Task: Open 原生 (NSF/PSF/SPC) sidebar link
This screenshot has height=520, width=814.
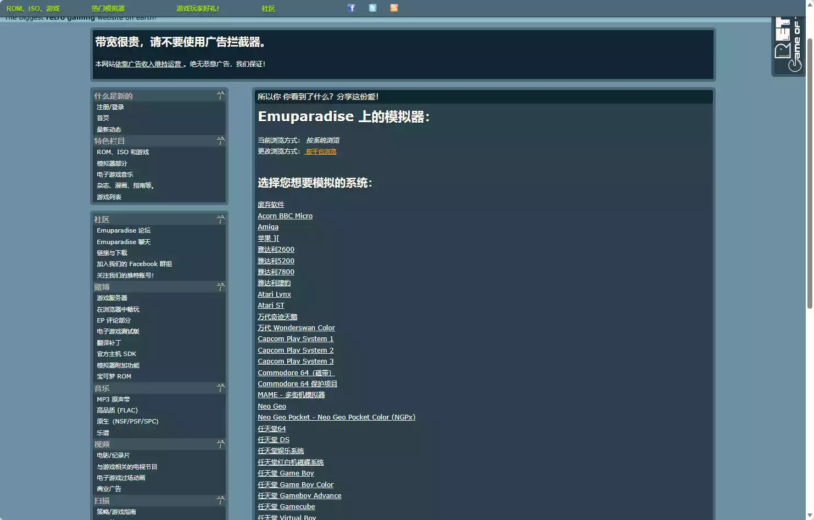Action: (127, 421)
